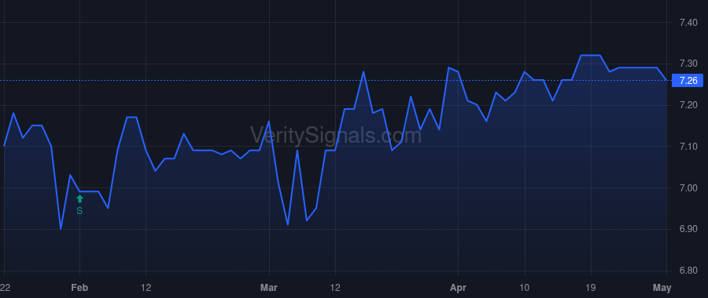Viewport: 708px width, 298px height.
Task: Click the Mar date label on time axis
Action: [269, 288]
